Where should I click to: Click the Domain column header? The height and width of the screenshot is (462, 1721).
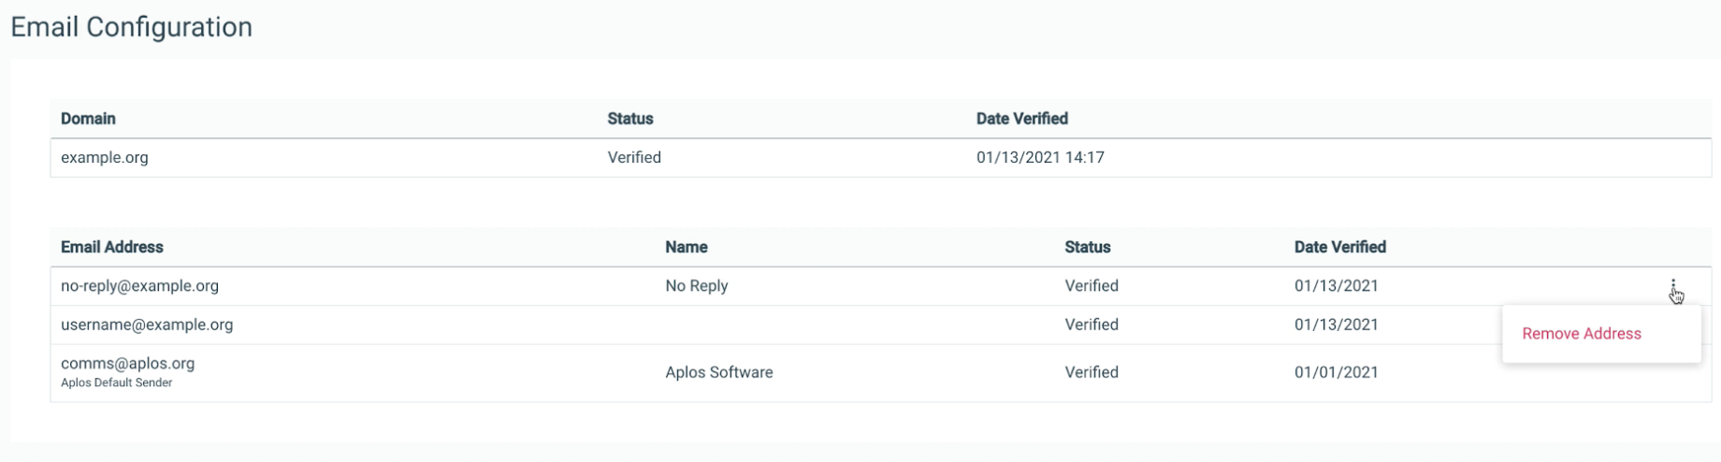point(88,119)
